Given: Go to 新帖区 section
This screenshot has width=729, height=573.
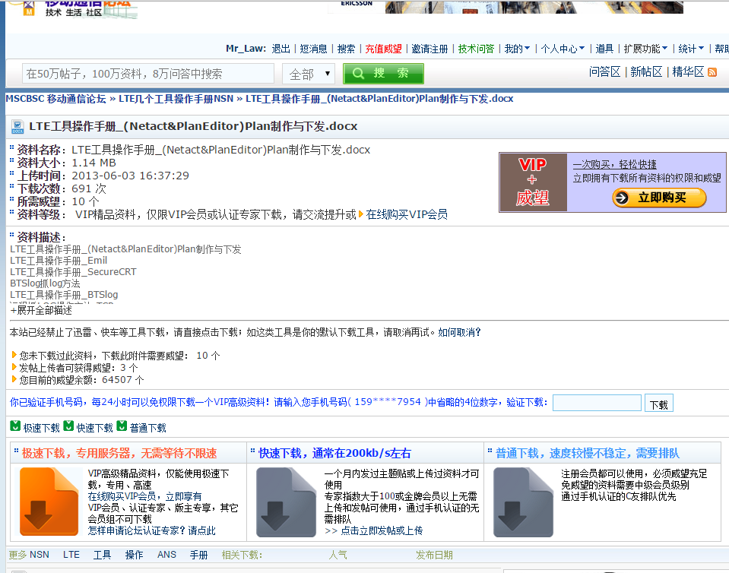Looking at the screenshot, I should tap(646, 72).
